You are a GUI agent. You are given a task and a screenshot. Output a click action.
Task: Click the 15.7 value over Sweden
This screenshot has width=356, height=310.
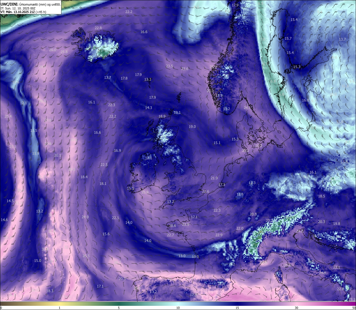(x=288, y=39)
